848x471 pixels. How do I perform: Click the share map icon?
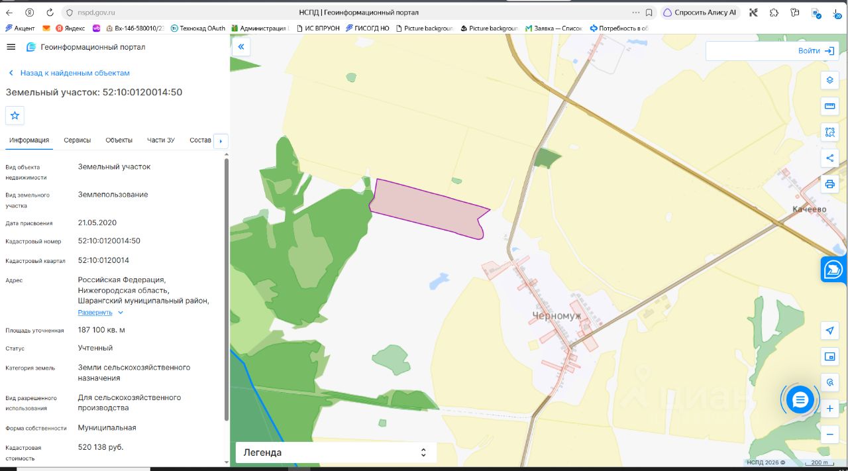[829, 158]
